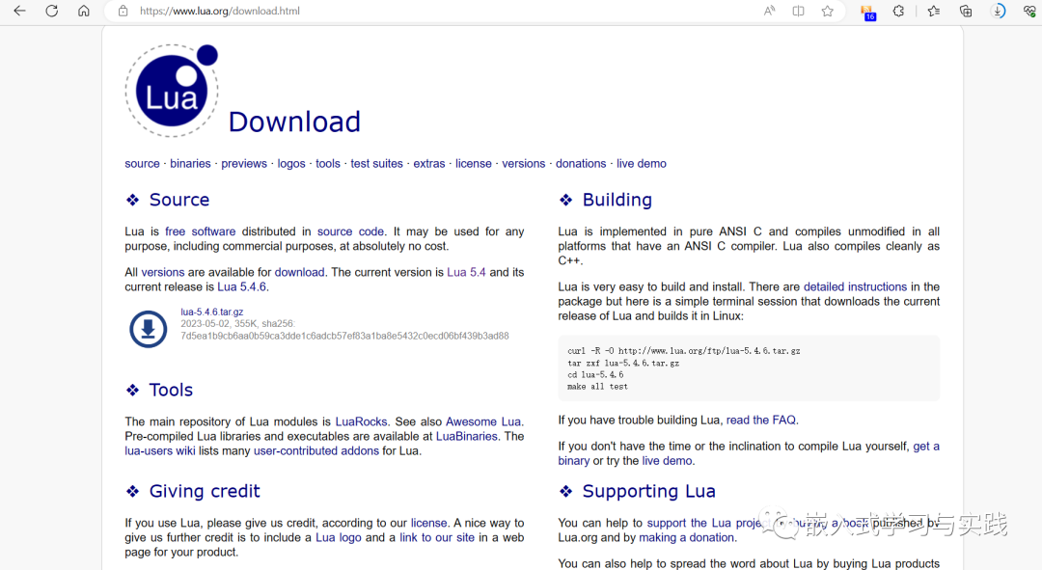
Task: Click the Download page heading
Action: tap(294, 122)
